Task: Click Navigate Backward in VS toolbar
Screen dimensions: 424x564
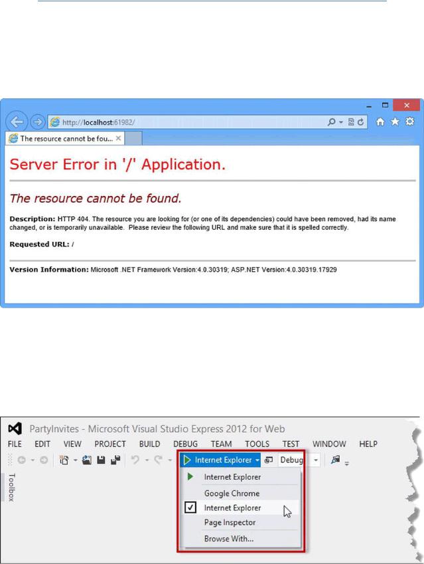Action: [21, 460]
